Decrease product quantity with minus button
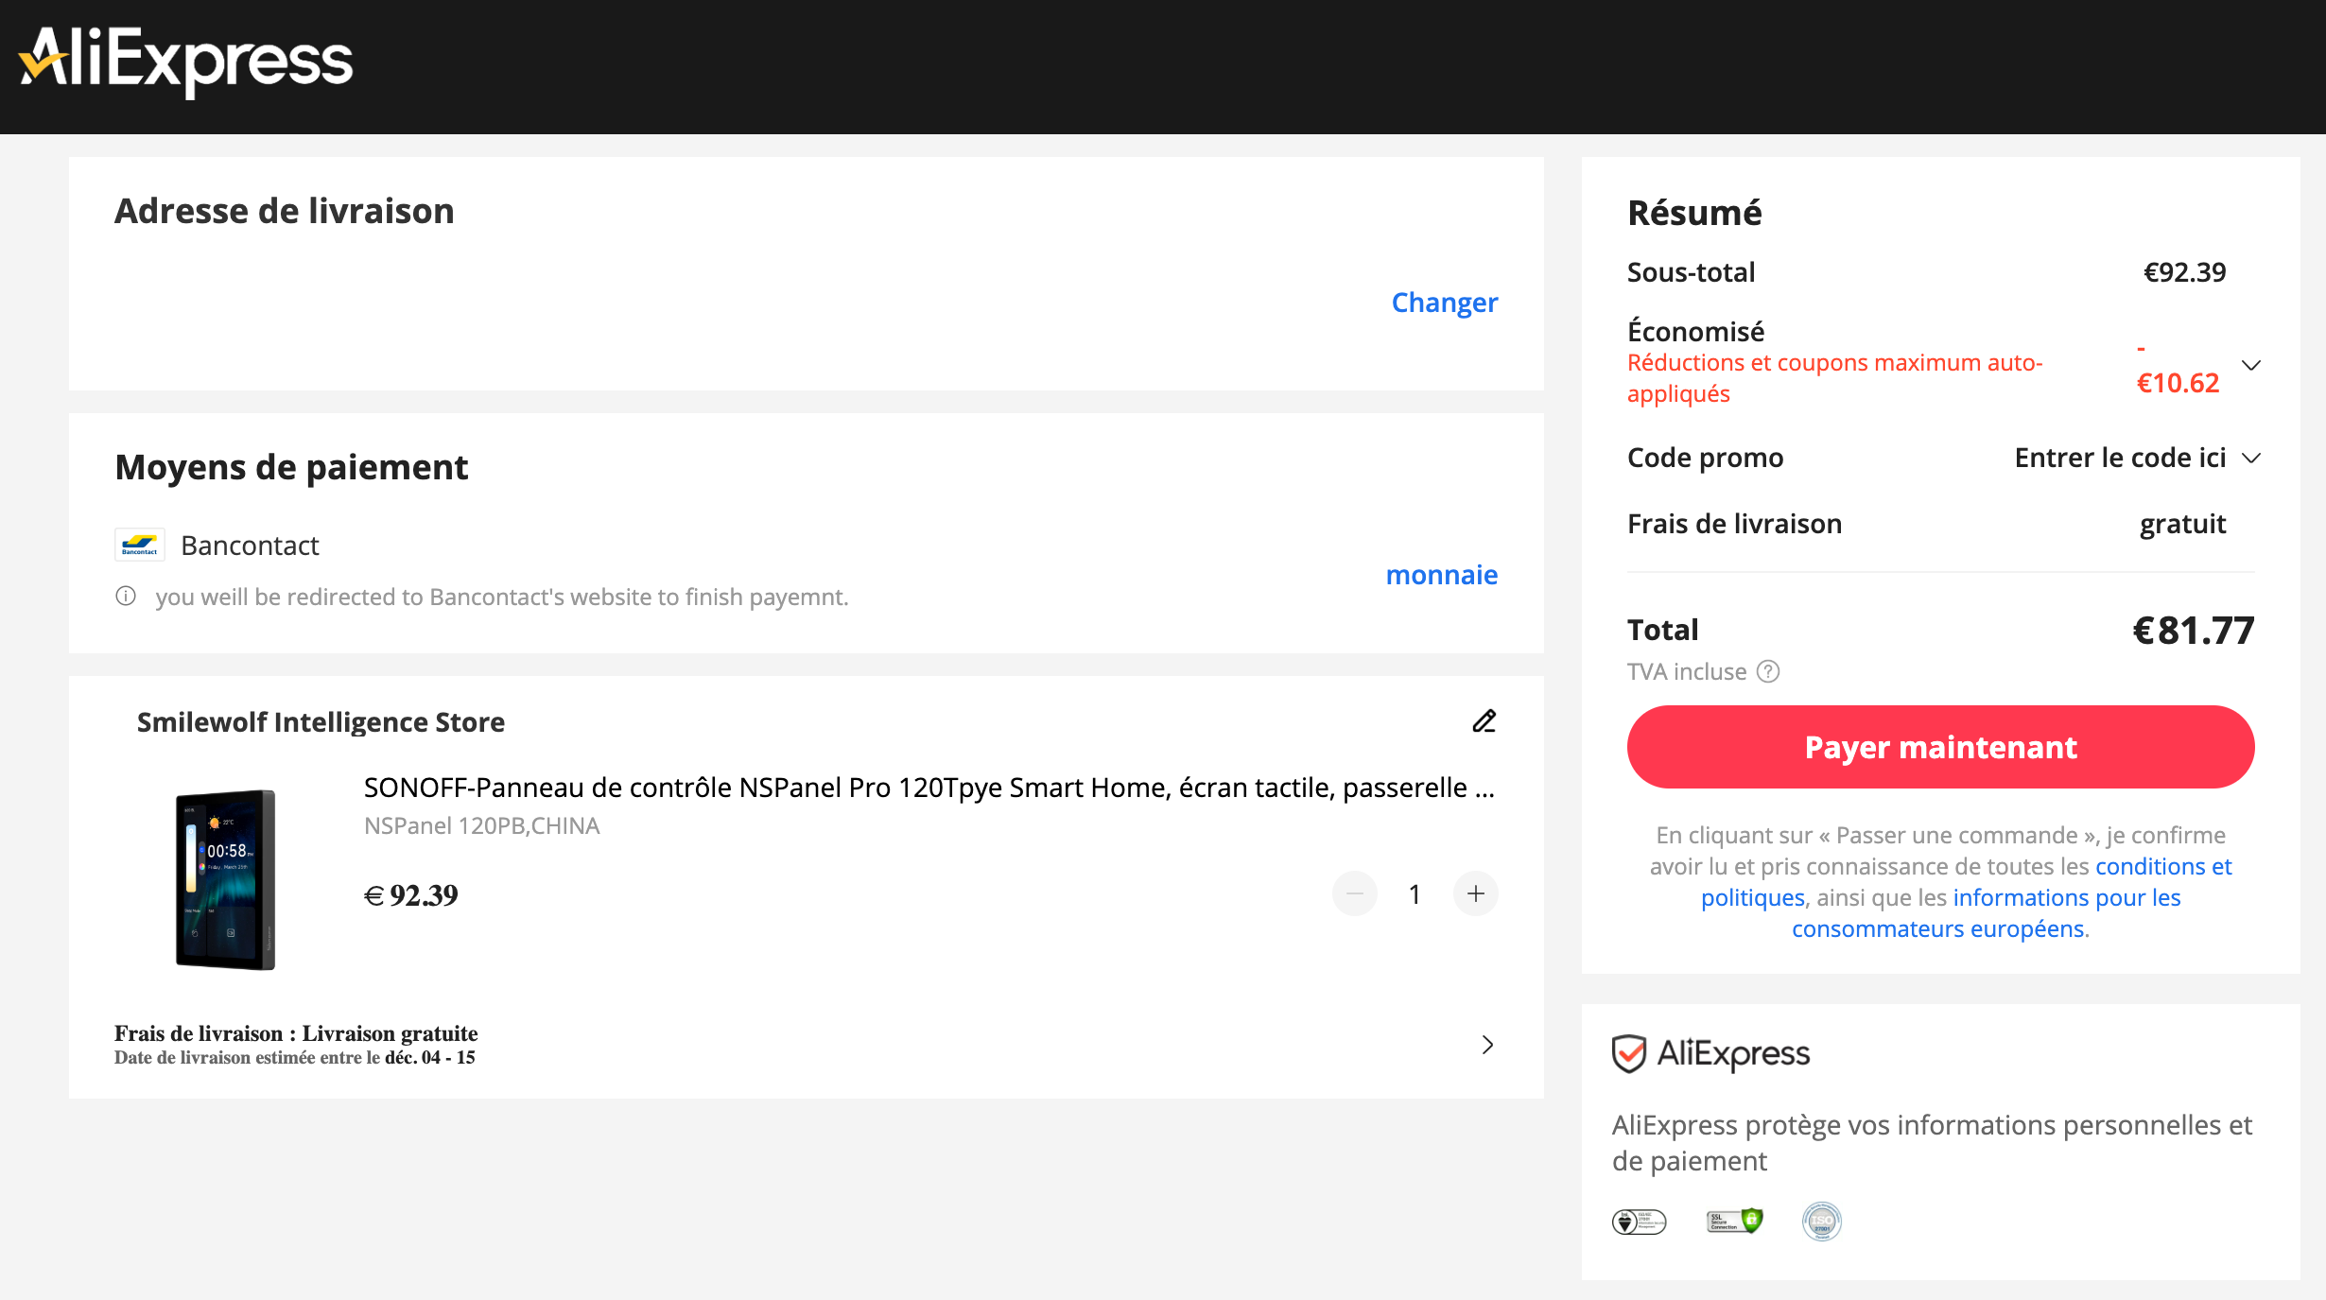2326x1300 pixels. [x=1354, y=893]
